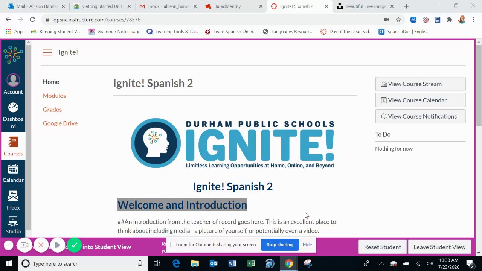Screen dimensions: 482x271
Task: Open the Canvas Account menu
Action: point(13,84)
